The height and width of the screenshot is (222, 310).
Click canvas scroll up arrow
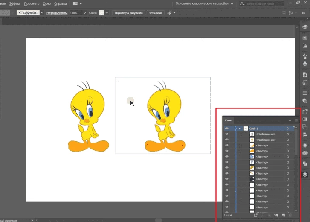(x=297, y=27)
